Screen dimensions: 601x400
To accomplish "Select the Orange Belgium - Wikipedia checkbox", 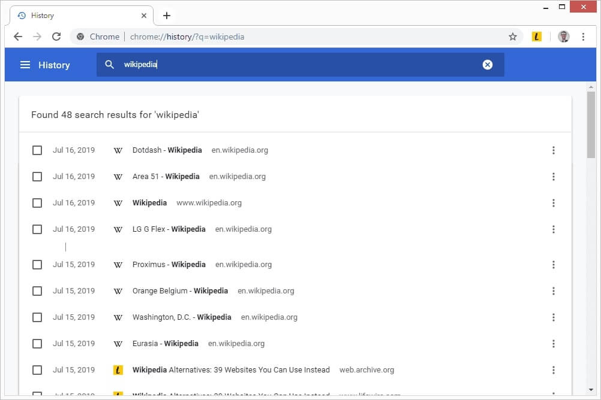I will (x=37, y=291).
